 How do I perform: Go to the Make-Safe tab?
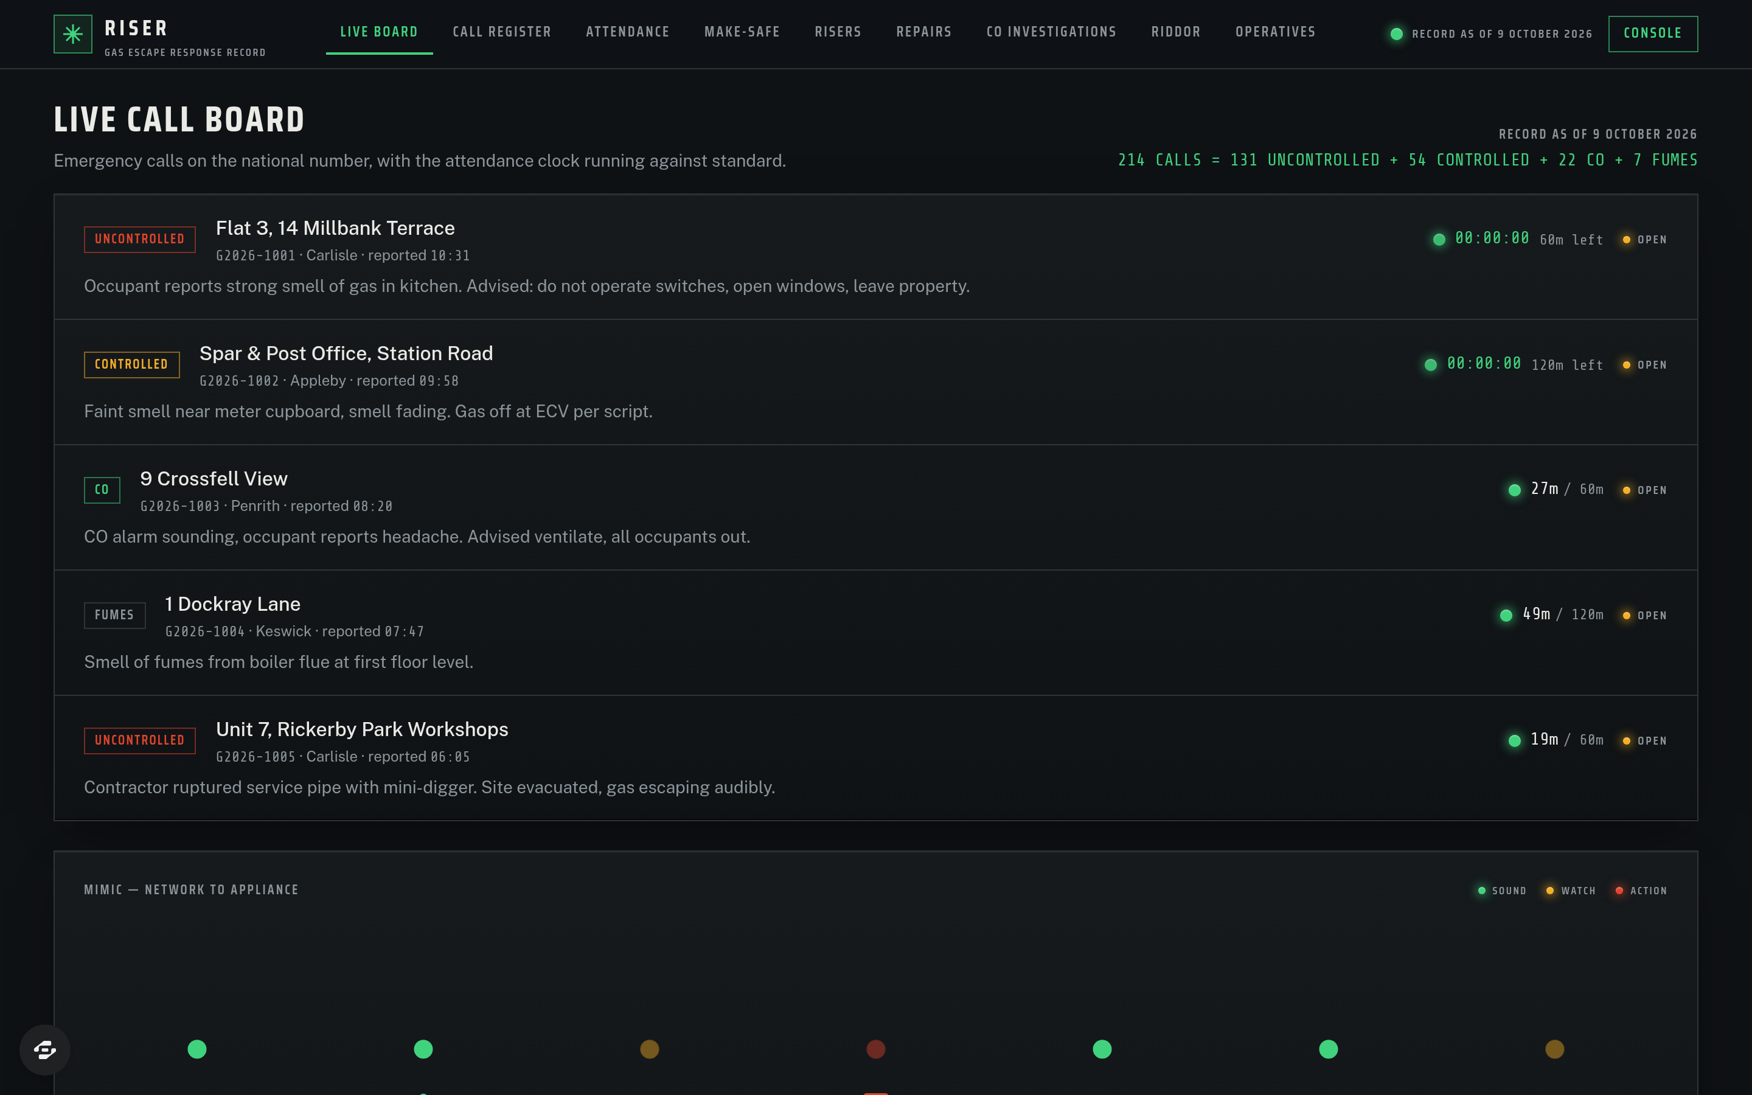tap(742, 32)
